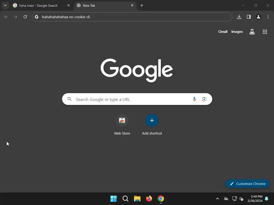274x205 pixels.
Task: Close the Chrome window
Action: (x=268, y=5)
